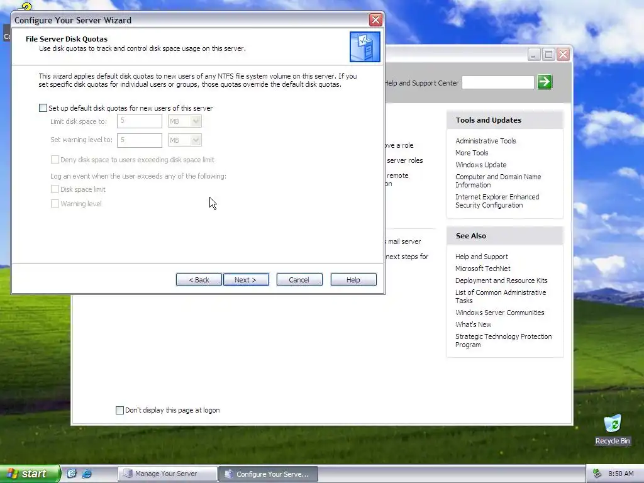Click the File Server wizard header icon
This screenshot has width=644, height=483.
point(365,47)
